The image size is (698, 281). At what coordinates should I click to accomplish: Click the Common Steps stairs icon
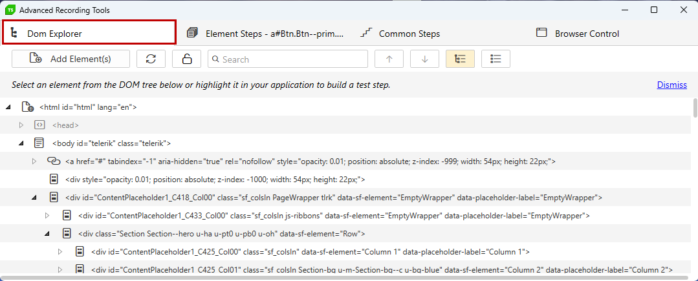pyautogui.click(x=366, y=33)
